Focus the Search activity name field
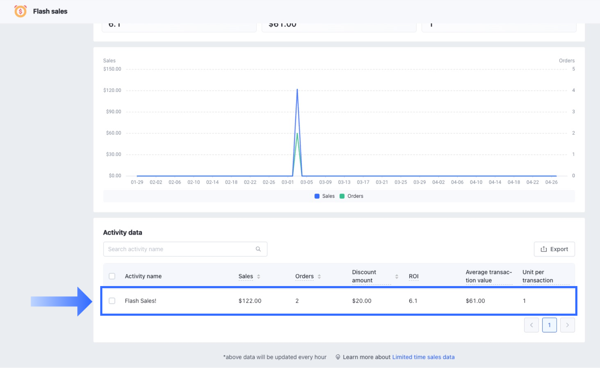 pyautogui.click(x=185, y=249)
